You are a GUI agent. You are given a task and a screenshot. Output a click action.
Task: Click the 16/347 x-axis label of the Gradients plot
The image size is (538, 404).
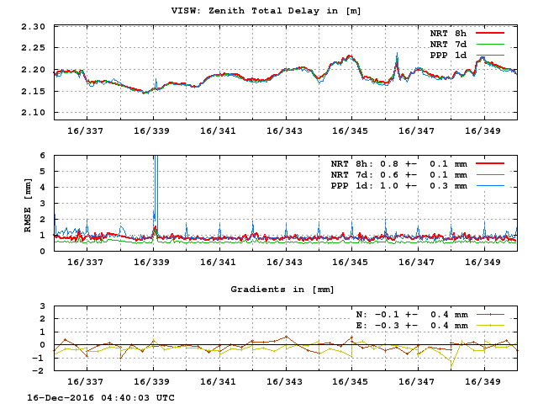coord(416,381)
